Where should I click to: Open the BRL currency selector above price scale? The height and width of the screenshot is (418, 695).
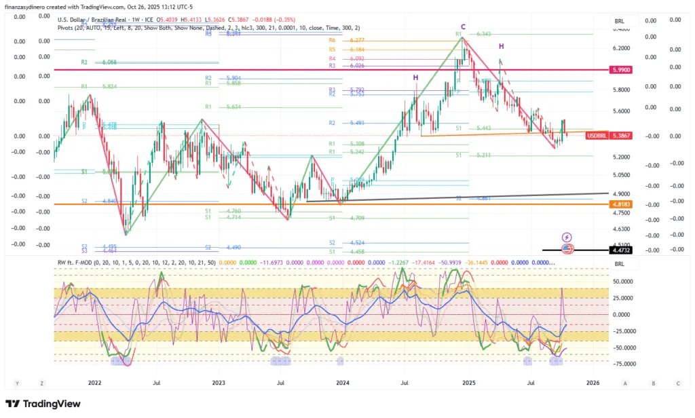click(619, 21)
